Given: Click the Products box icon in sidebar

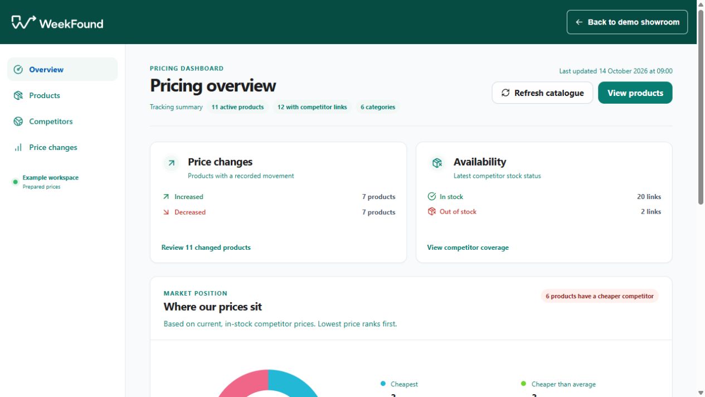Looking at the screenshot, I should click(18, 95).
